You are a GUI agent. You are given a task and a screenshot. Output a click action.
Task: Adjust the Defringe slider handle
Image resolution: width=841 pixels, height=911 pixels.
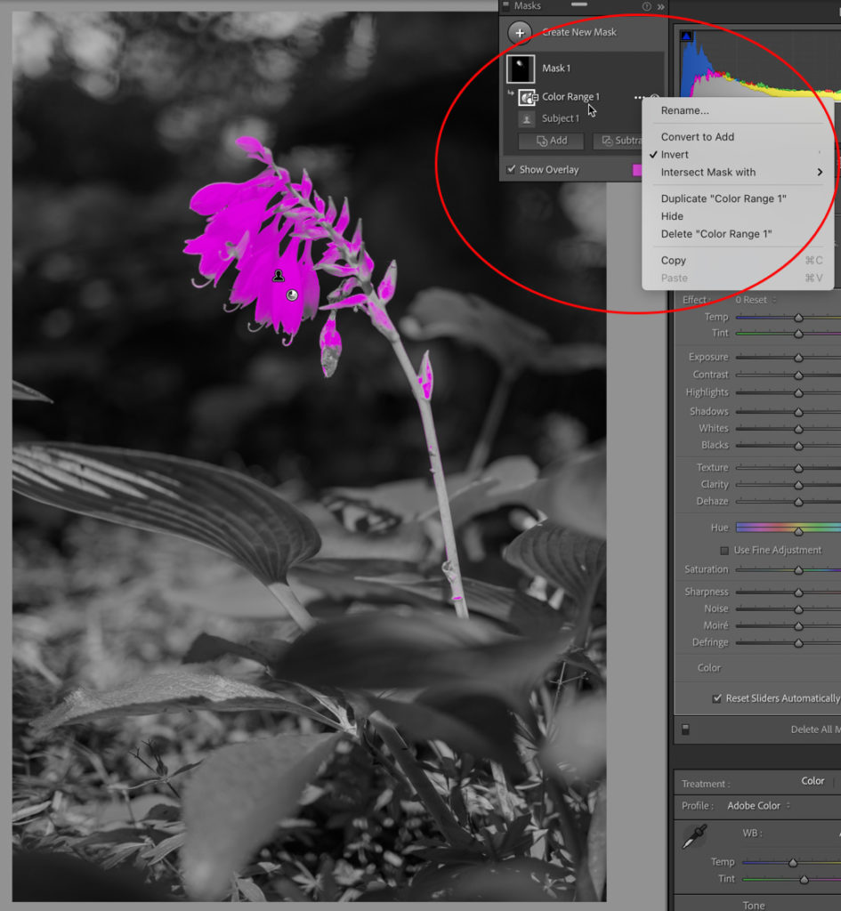point(798,643)
